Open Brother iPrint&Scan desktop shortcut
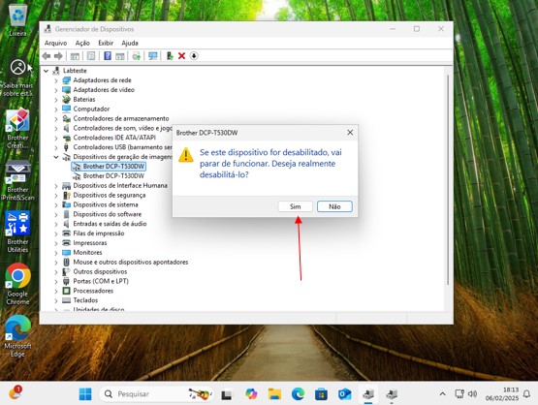Screen dimensions: 538x405 pyautogui.click(x=17, y=181)
